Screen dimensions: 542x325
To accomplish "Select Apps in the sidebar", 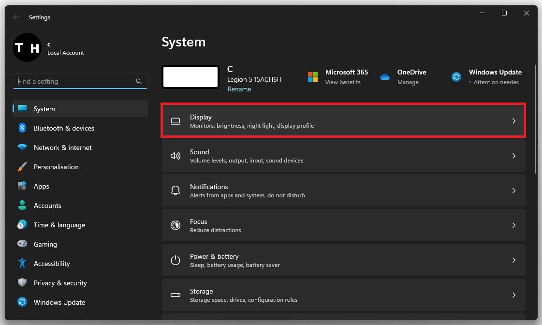I will (42, 186).
